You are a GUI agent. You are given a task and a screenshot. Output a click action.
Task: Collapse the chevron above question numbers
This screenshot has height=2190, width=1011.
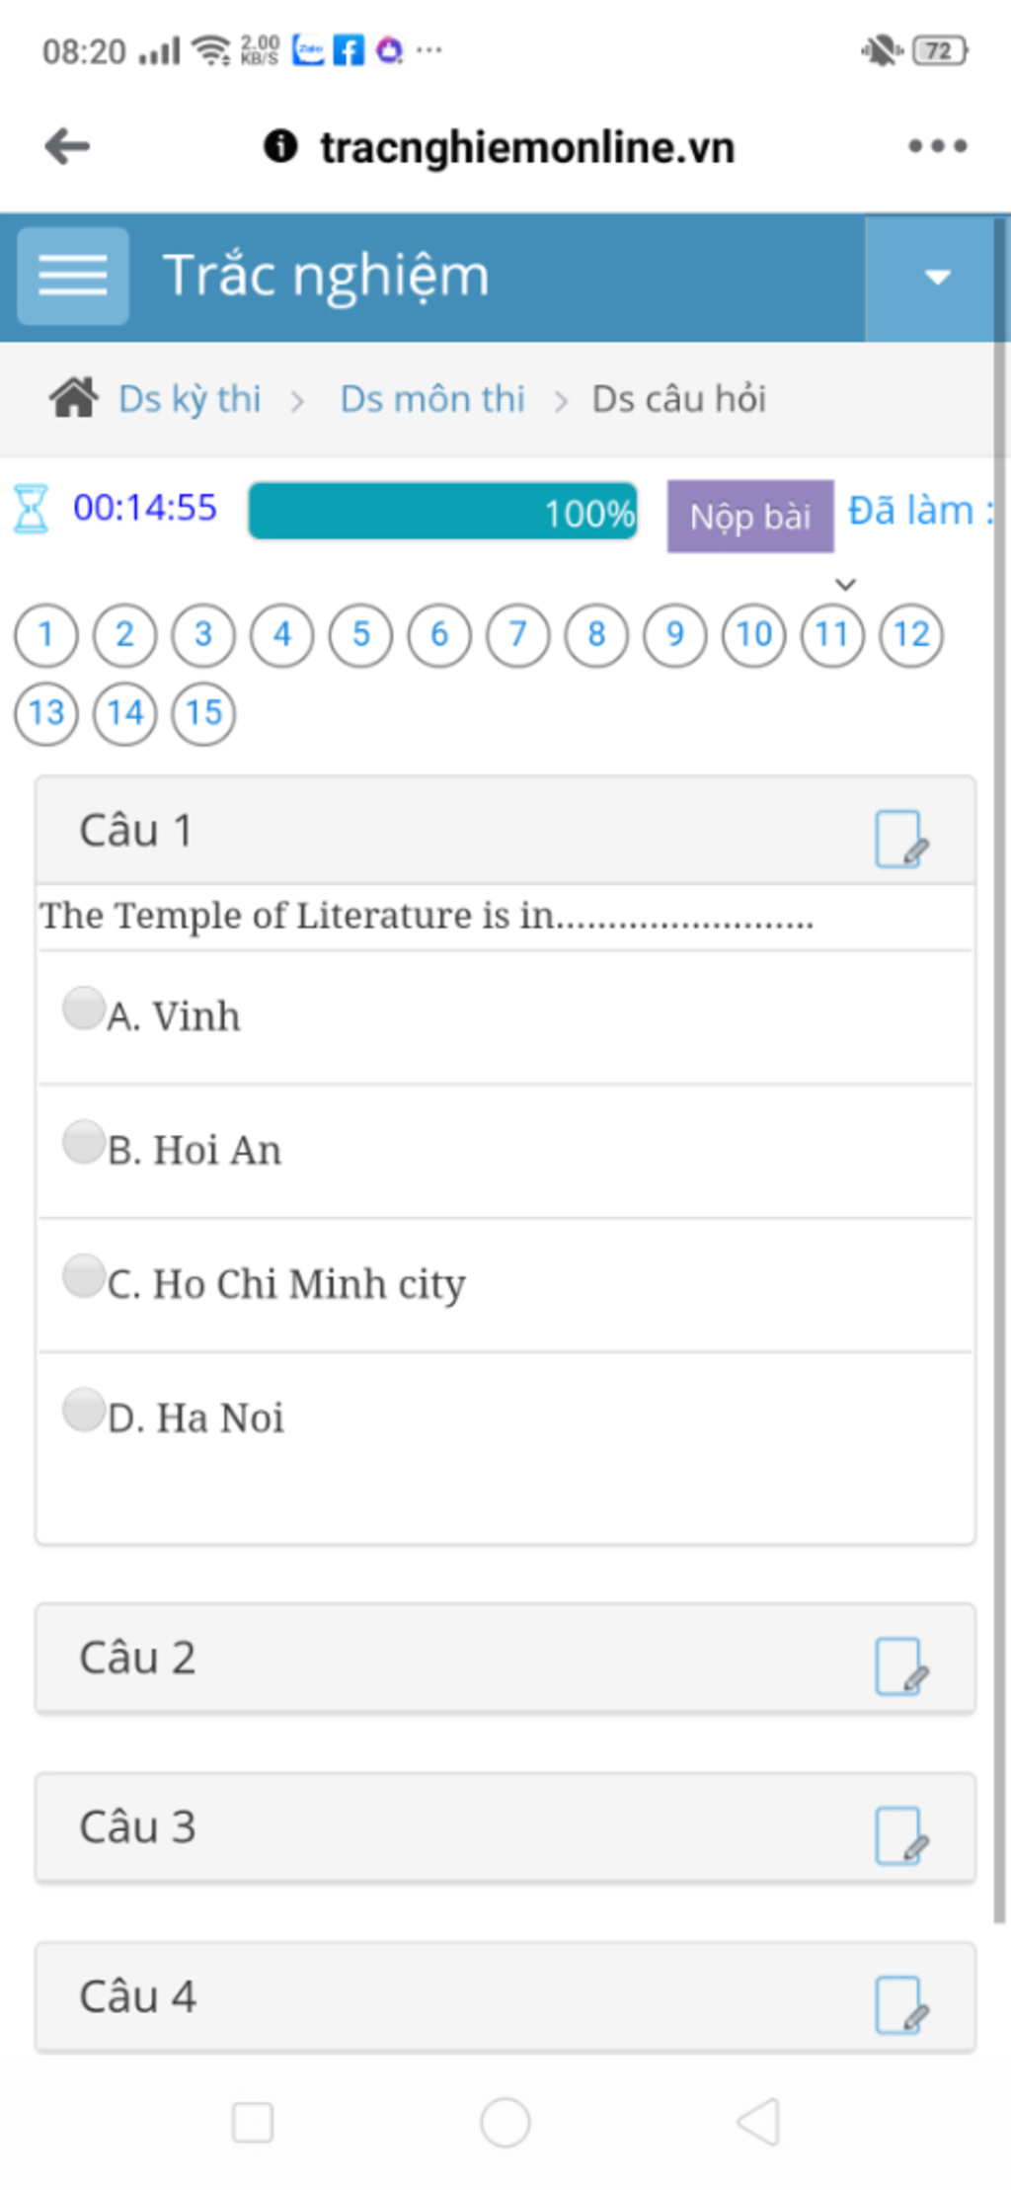845,585
